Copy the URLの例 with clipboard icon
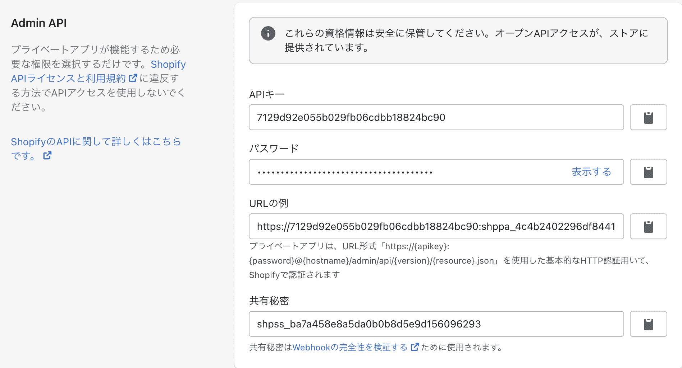 [648, 226]
